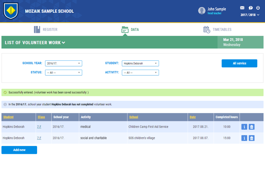Screen dimensions: 265x191
Task: Delete the social and charitable entry
Action: pos(252,138)
